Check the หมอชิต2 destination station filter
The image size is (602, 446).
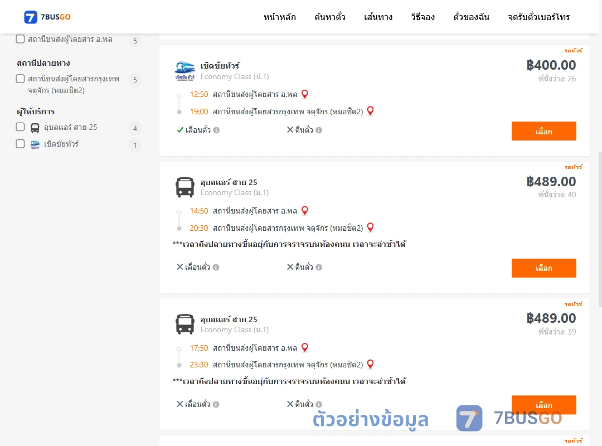pyautogui.click(x=21, y=79)
